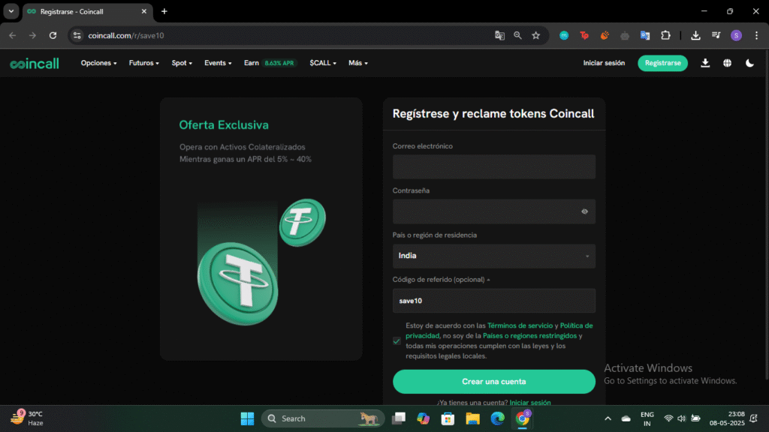769x432 pixels.
Task: Toggle password visibility eye icon
Action: coord(584,211)
